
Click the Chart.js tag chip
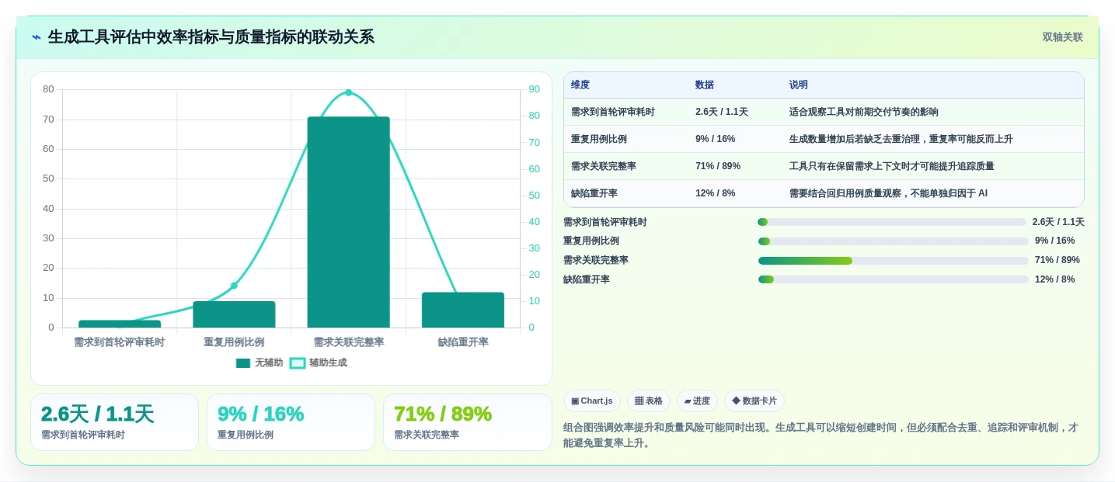point(591,401)
